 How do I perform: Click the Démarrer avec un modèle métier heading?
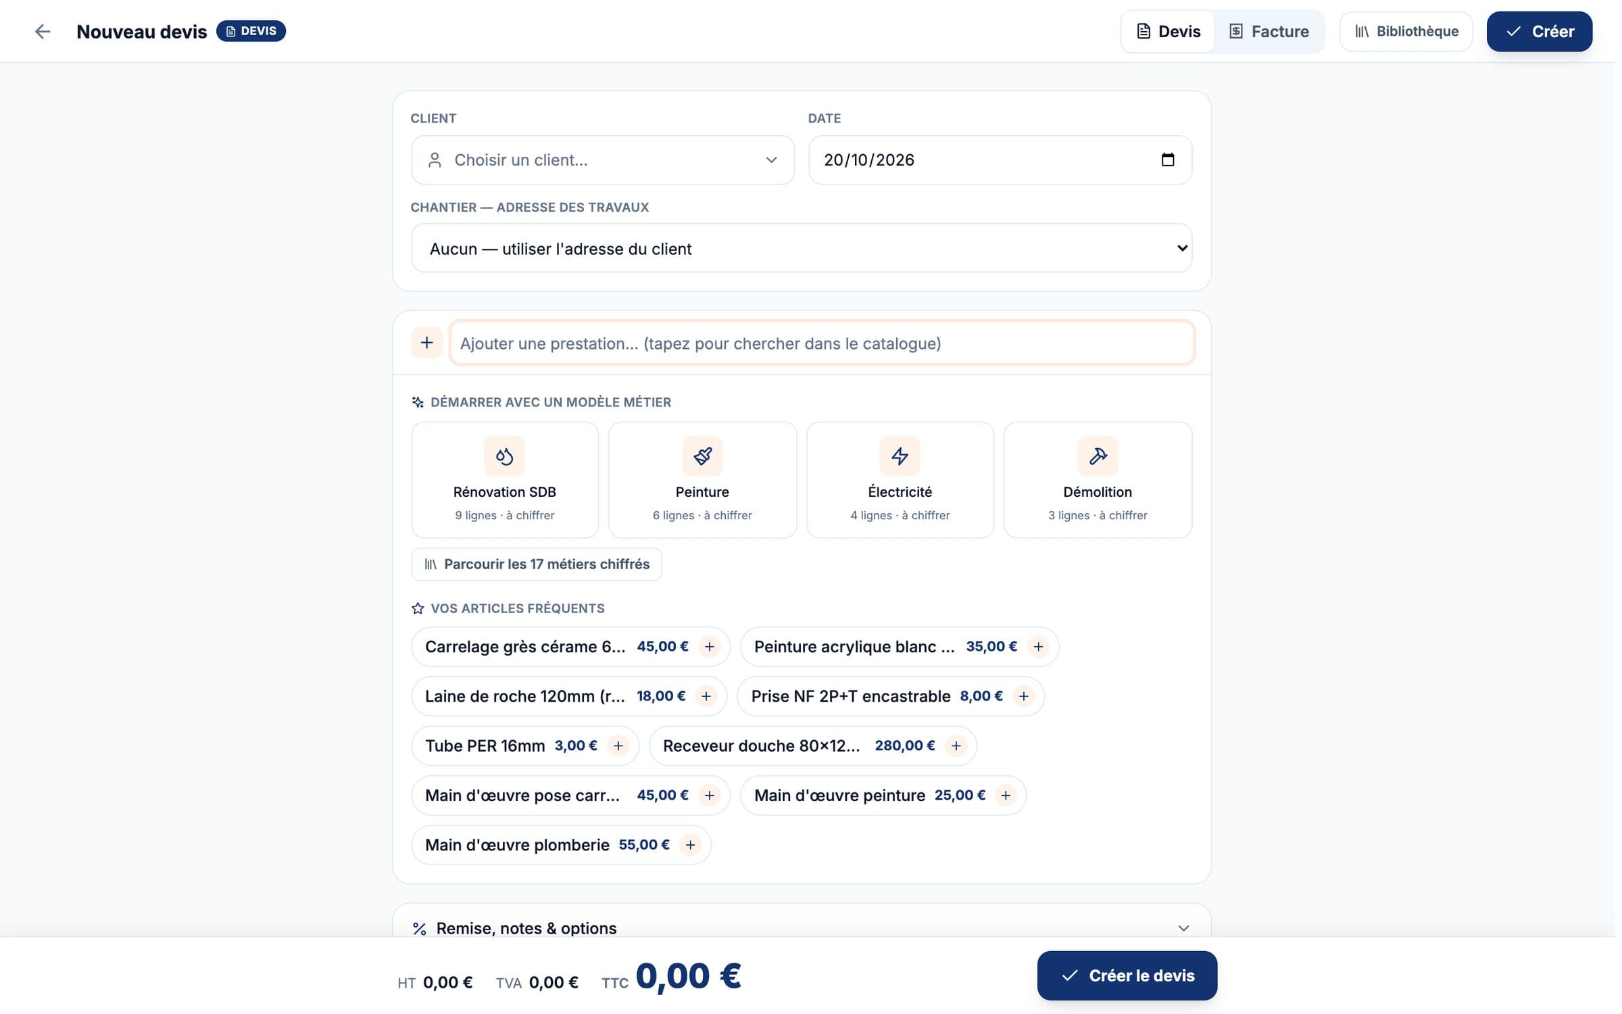[x=550, y=402]
